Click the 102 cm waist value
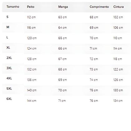Image resolution: width=131 pixels, height=131 pixels. tap(118, 17)
